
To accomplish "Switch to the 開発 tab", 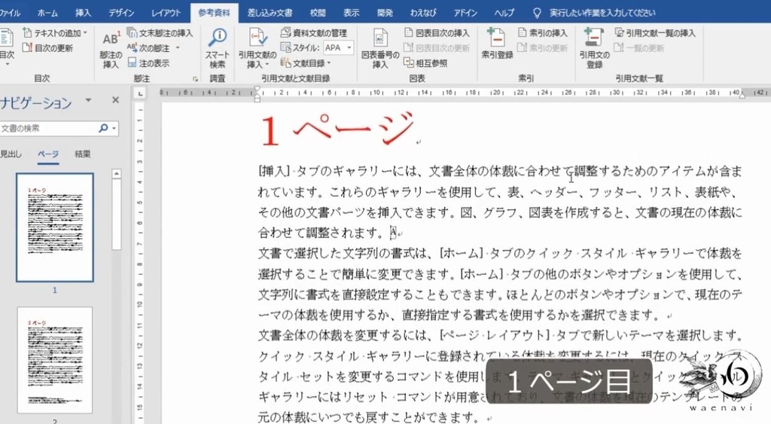I will click(385, 12).
